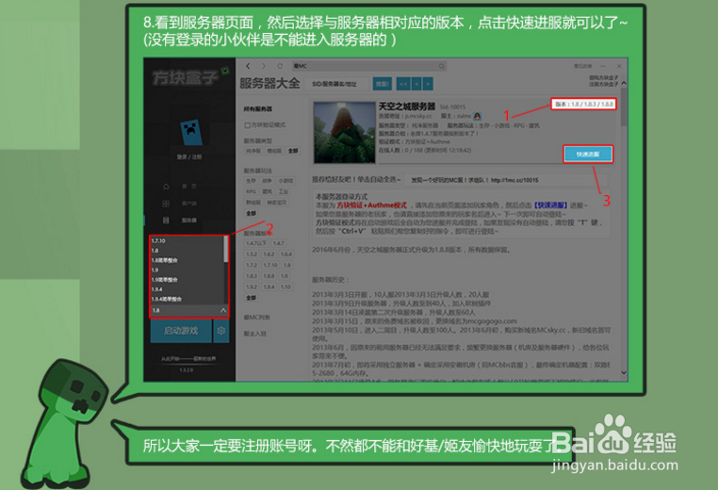Filter server version 1.6.4 tag
The height and width of the screenshot is (490, 718).
[286, 254]
